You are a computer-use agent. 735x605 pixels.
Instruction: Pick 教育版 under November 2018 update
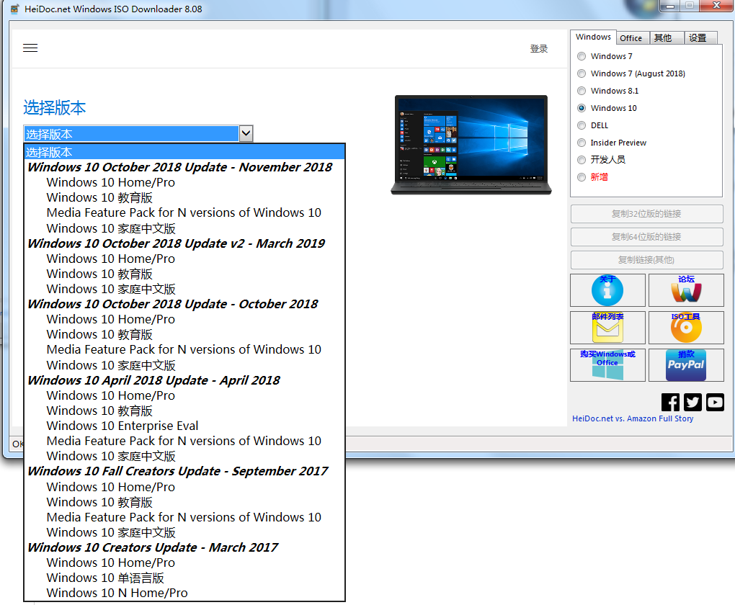pyautogui.click(x=184, y=197)
